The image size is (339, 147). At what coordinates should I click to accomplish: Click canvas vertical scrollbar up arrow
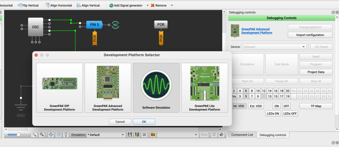click(x=224, y=12)
